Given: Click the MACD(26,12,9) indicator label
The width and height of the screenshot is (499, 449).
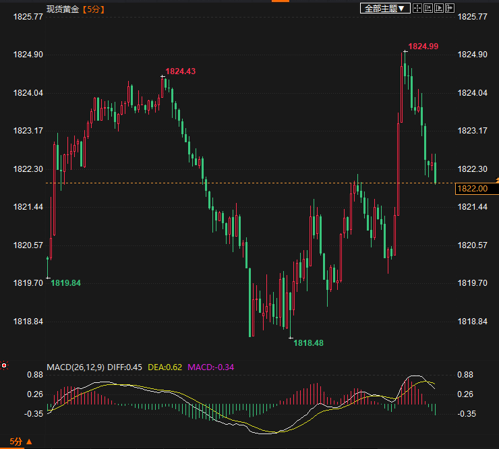Looking at the screenshot, I should point(75,367).
